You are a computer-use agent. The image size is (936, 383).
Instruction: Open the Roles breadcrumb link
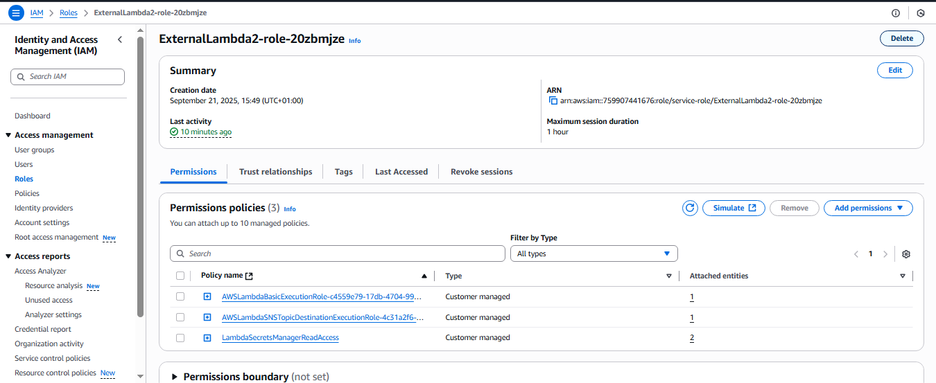tap(69, 13)
